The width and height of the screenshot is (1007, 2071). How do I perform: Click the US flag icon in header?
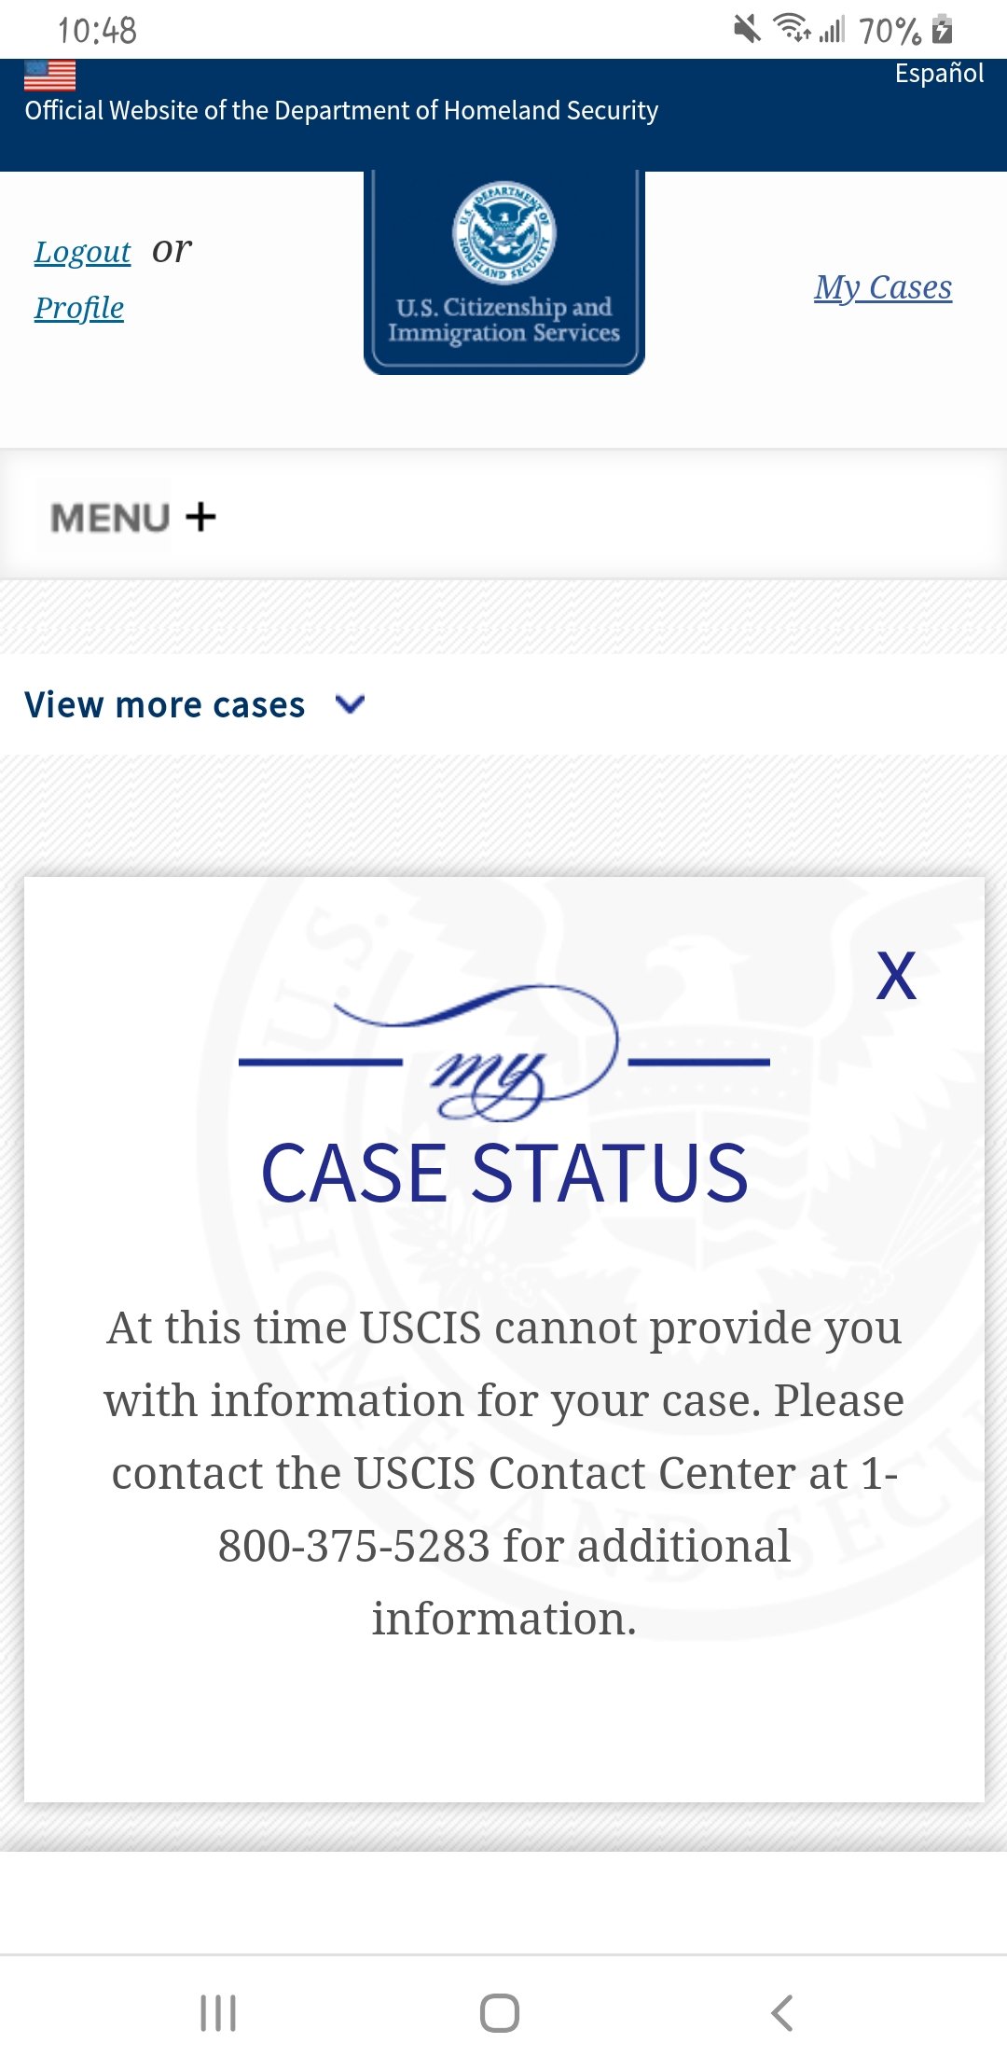pos(49,76)
